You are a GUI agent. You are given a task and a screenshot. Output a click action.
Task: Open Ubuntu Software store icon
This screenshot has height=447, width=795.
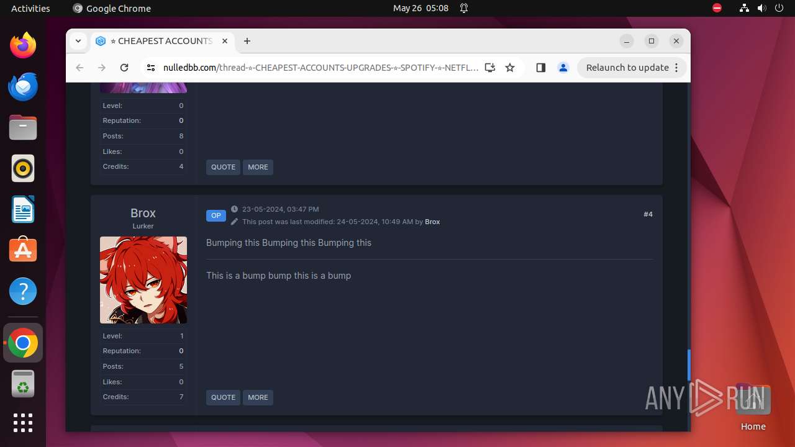click(23, 250)
